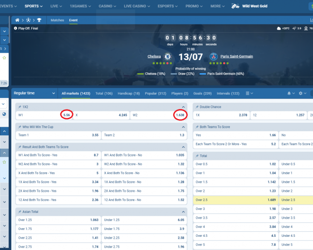Open CASINO menu dropdown

pyautogui.click(x=107, y=6)
